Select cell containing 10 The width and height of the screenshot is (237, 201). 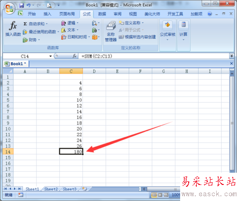click(x=71, y=100)
